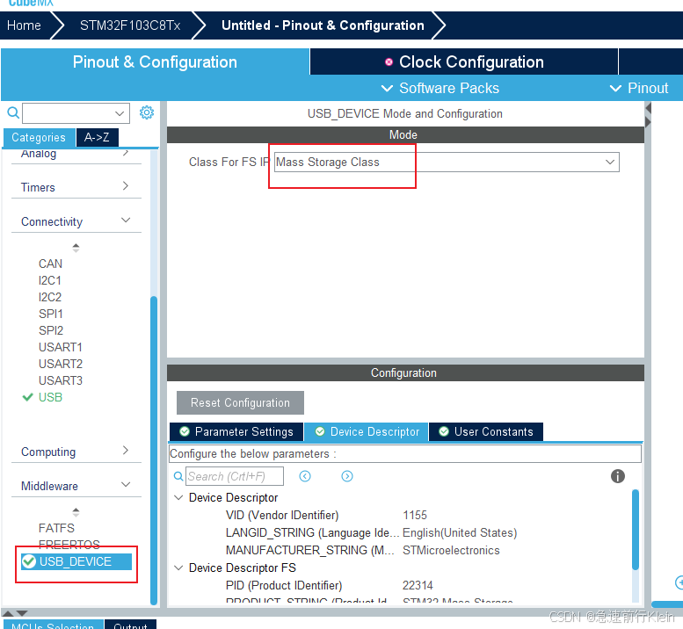This screenshot has height=629, width=683.
Task: Expand the Computing category
Action: tap(76, 452)
